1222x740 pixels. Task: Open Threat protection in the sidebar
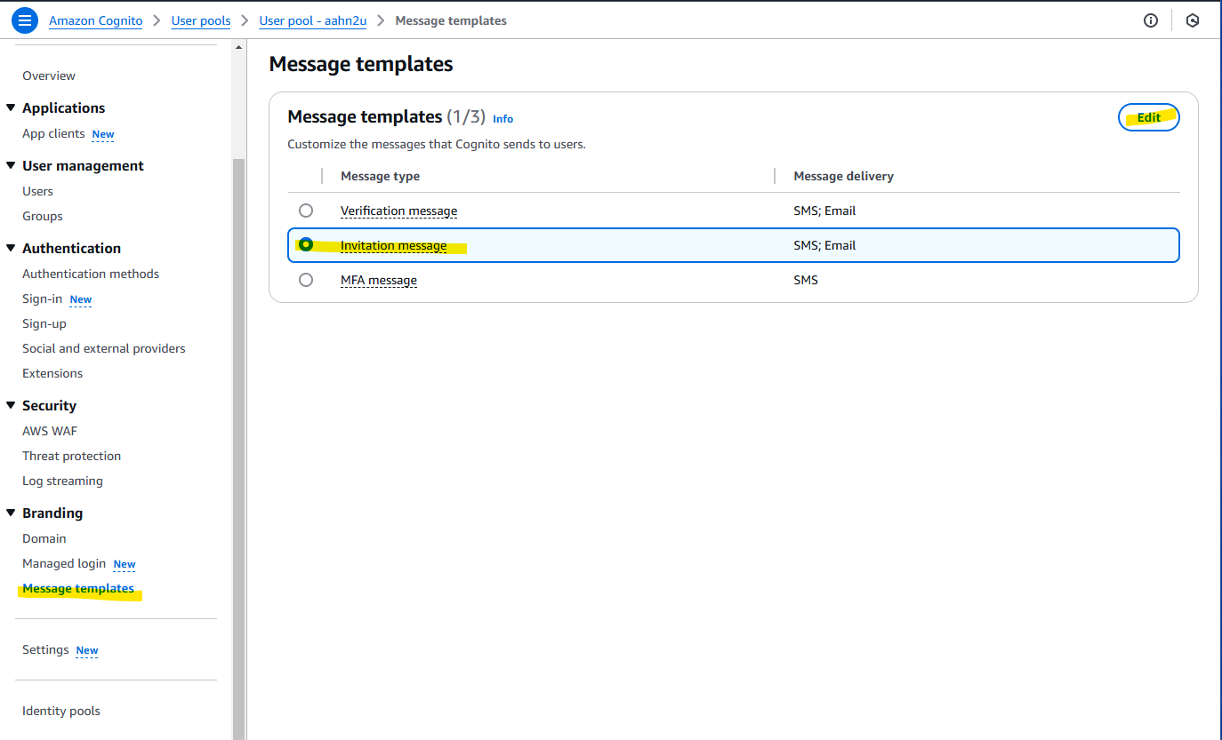pyautogui.click(x=71, y=456)
